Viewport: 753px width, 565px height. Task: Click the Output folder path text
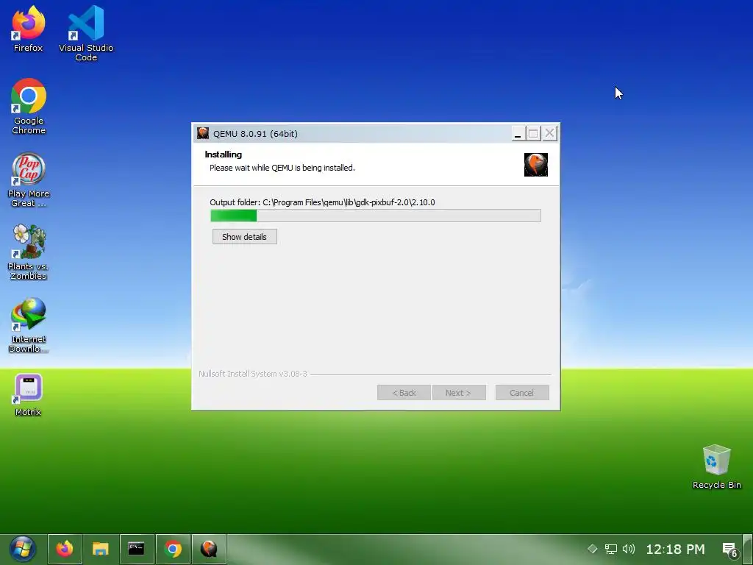point(322,202)
